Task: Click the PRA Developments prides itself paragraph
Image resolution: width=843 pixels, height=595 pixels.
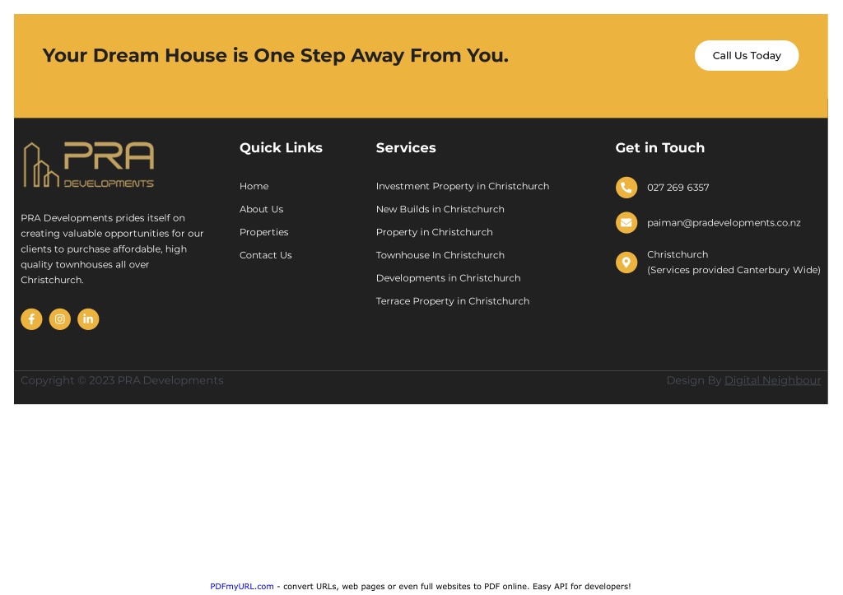Action: [112, 249]
